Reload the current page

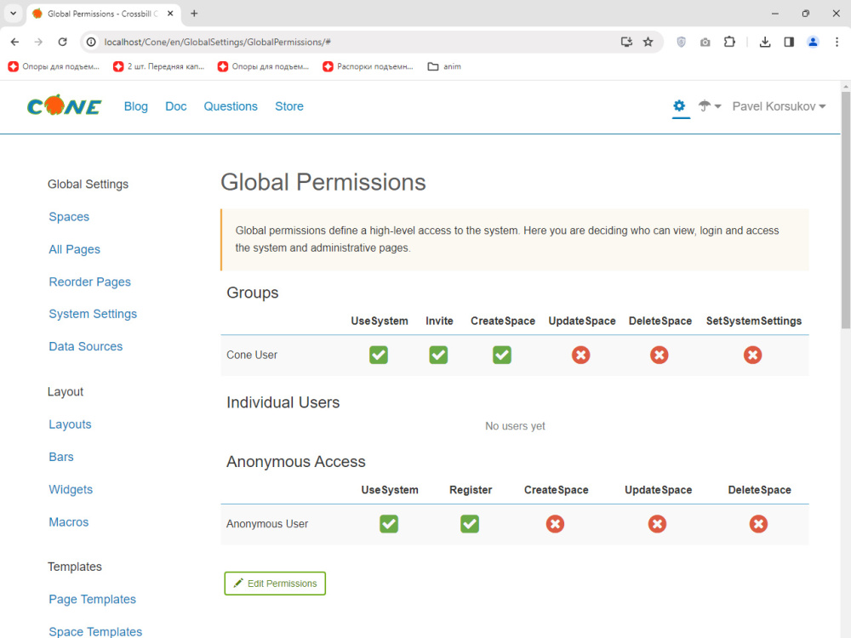(62, 42)
